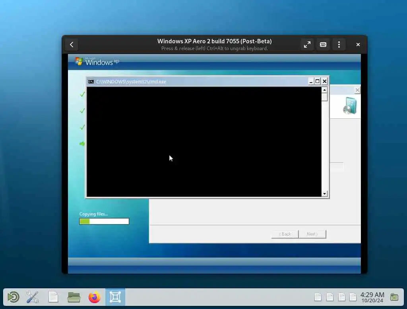
Task: Enter fullscreen mode for the virtual machine
Action: click(307, 44)
